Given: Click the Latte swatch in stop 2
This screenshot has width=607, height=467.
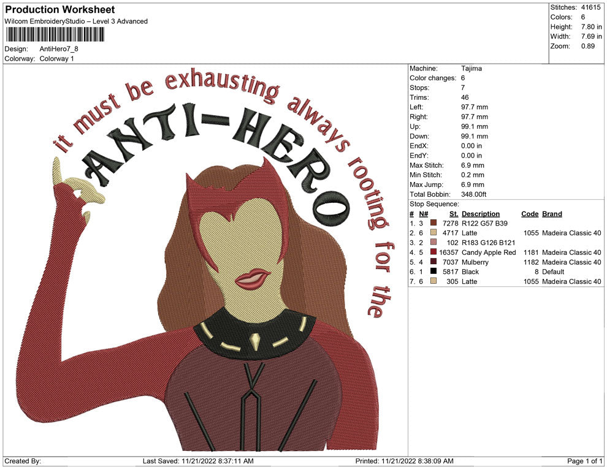Looking at the screenshot, I should click(x=433, y=233).
